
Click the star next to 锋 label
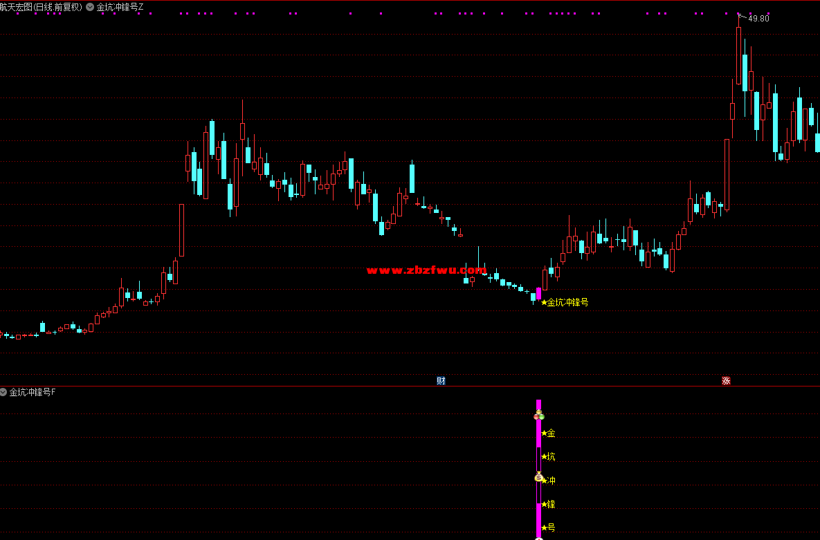point(544,505)
